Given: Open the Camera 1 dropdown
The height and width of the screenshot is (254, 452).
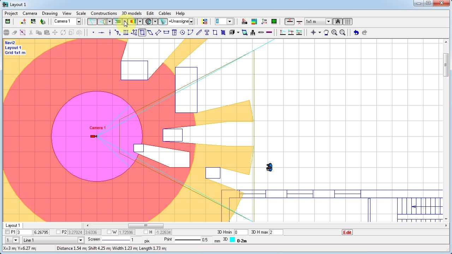Looking at the screenshot, I should (x=67, y=22).
